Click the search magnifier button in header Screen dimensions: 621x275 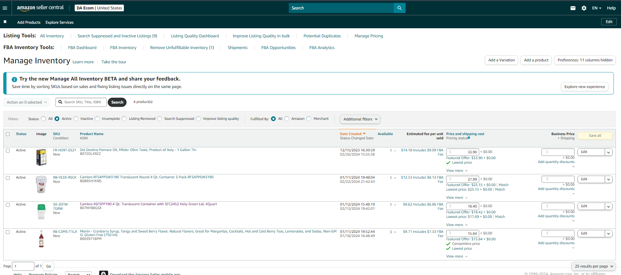pyautogui.click(x=399, y=8)
